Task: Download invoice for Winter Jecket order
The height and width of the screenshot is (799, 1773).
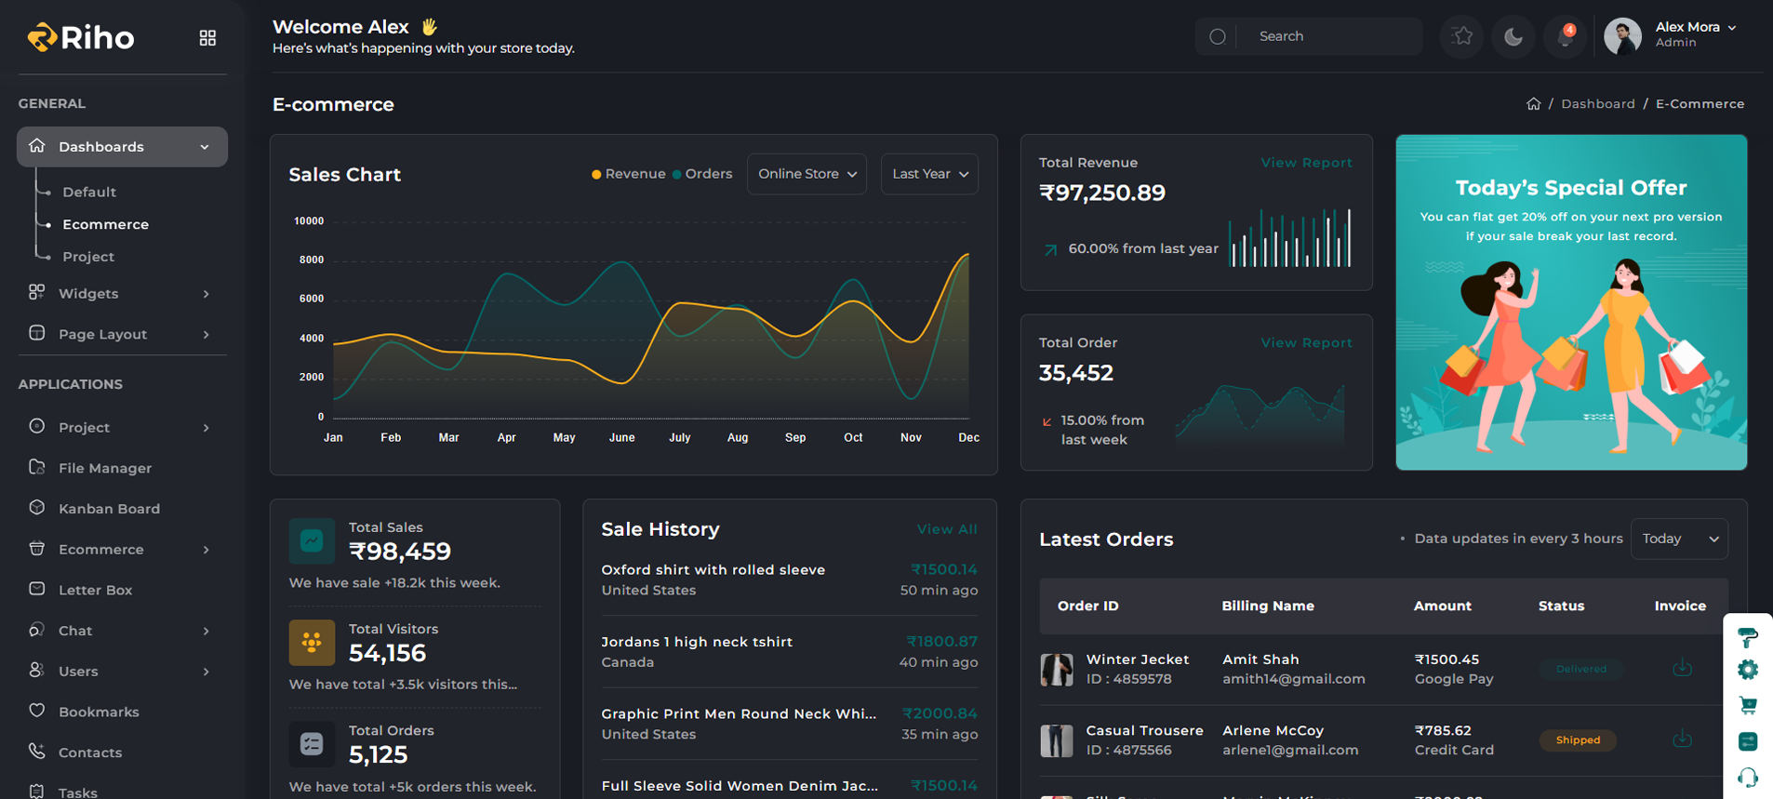Action: 1682,668
